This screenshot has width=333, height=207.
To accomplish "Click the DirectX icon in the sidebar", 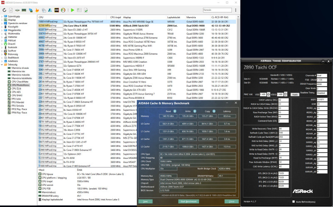I will pyautogui.click(x=5, y=44).
